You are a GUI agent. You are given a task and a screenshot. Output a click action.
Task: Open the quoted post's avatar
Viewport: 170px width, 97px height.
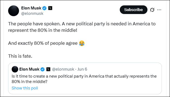click(15, 69)
